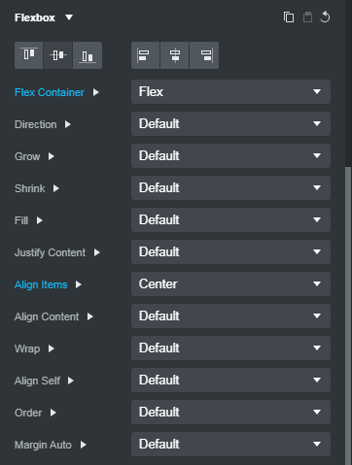Open the Margin Auto dropdown
Image resolution: width=352 pixels, height=465 pixels.
point(230,445)
